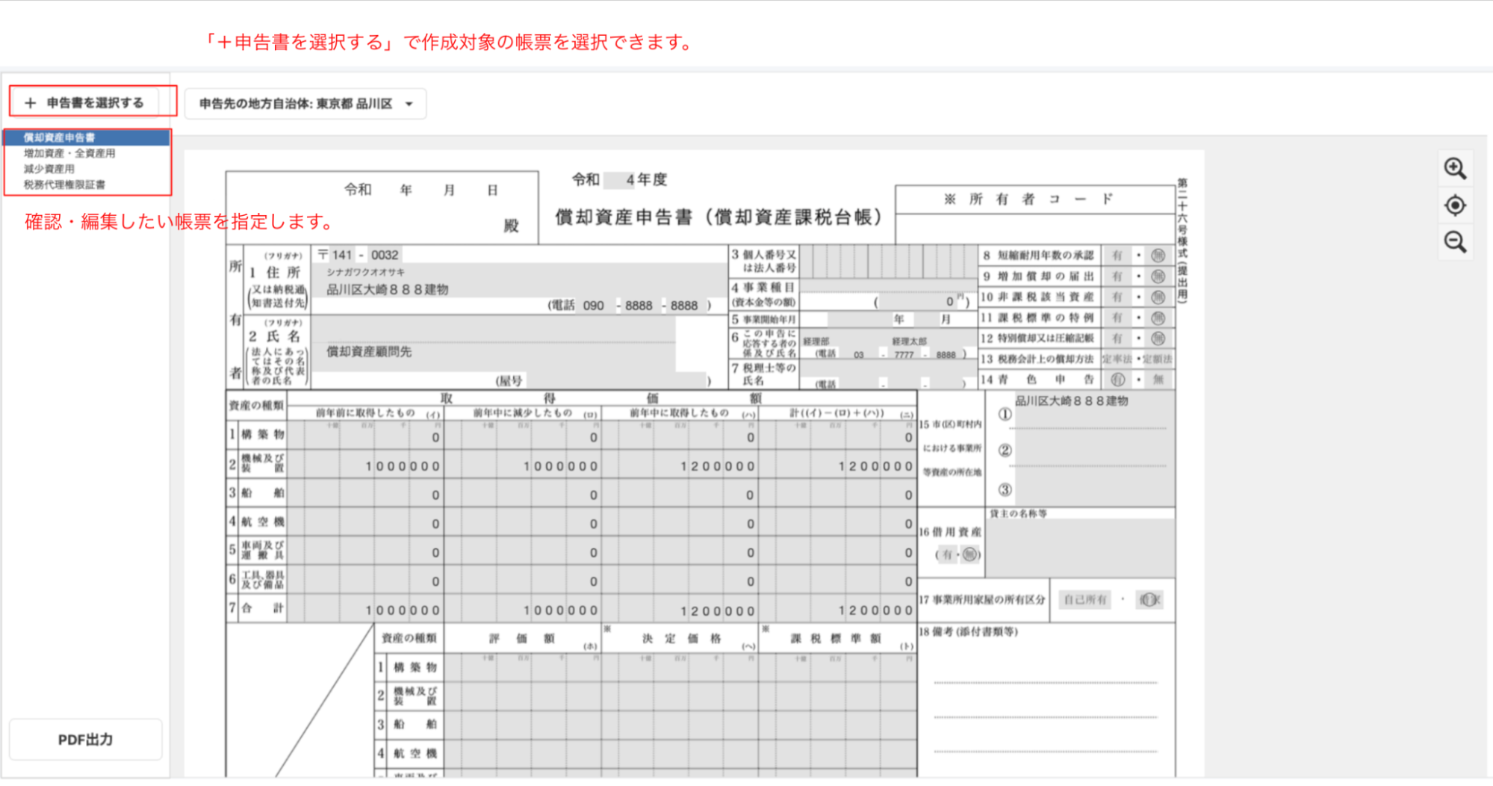Select 定率法 for 税務会計上の償却方法

(1117, 359)
